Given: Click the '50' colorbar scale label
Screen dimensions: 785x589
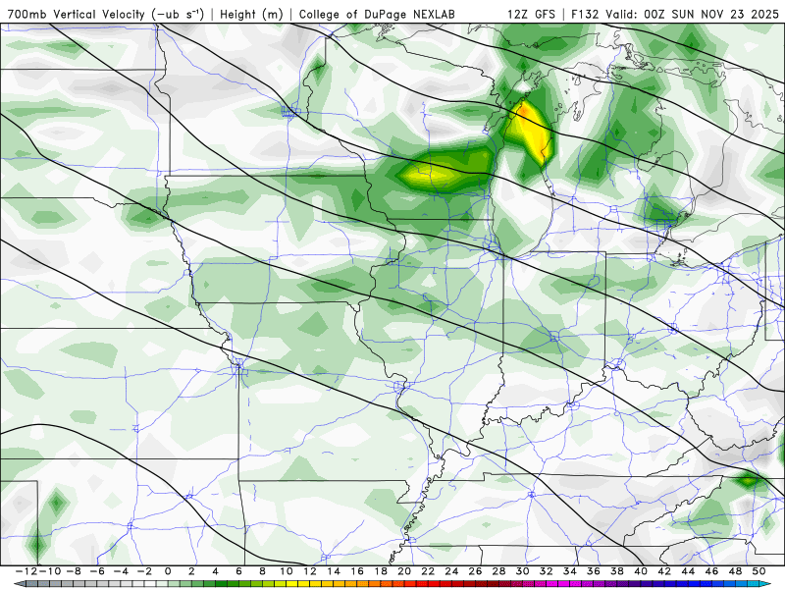Looking at the screenshot, I should (759, 571).
